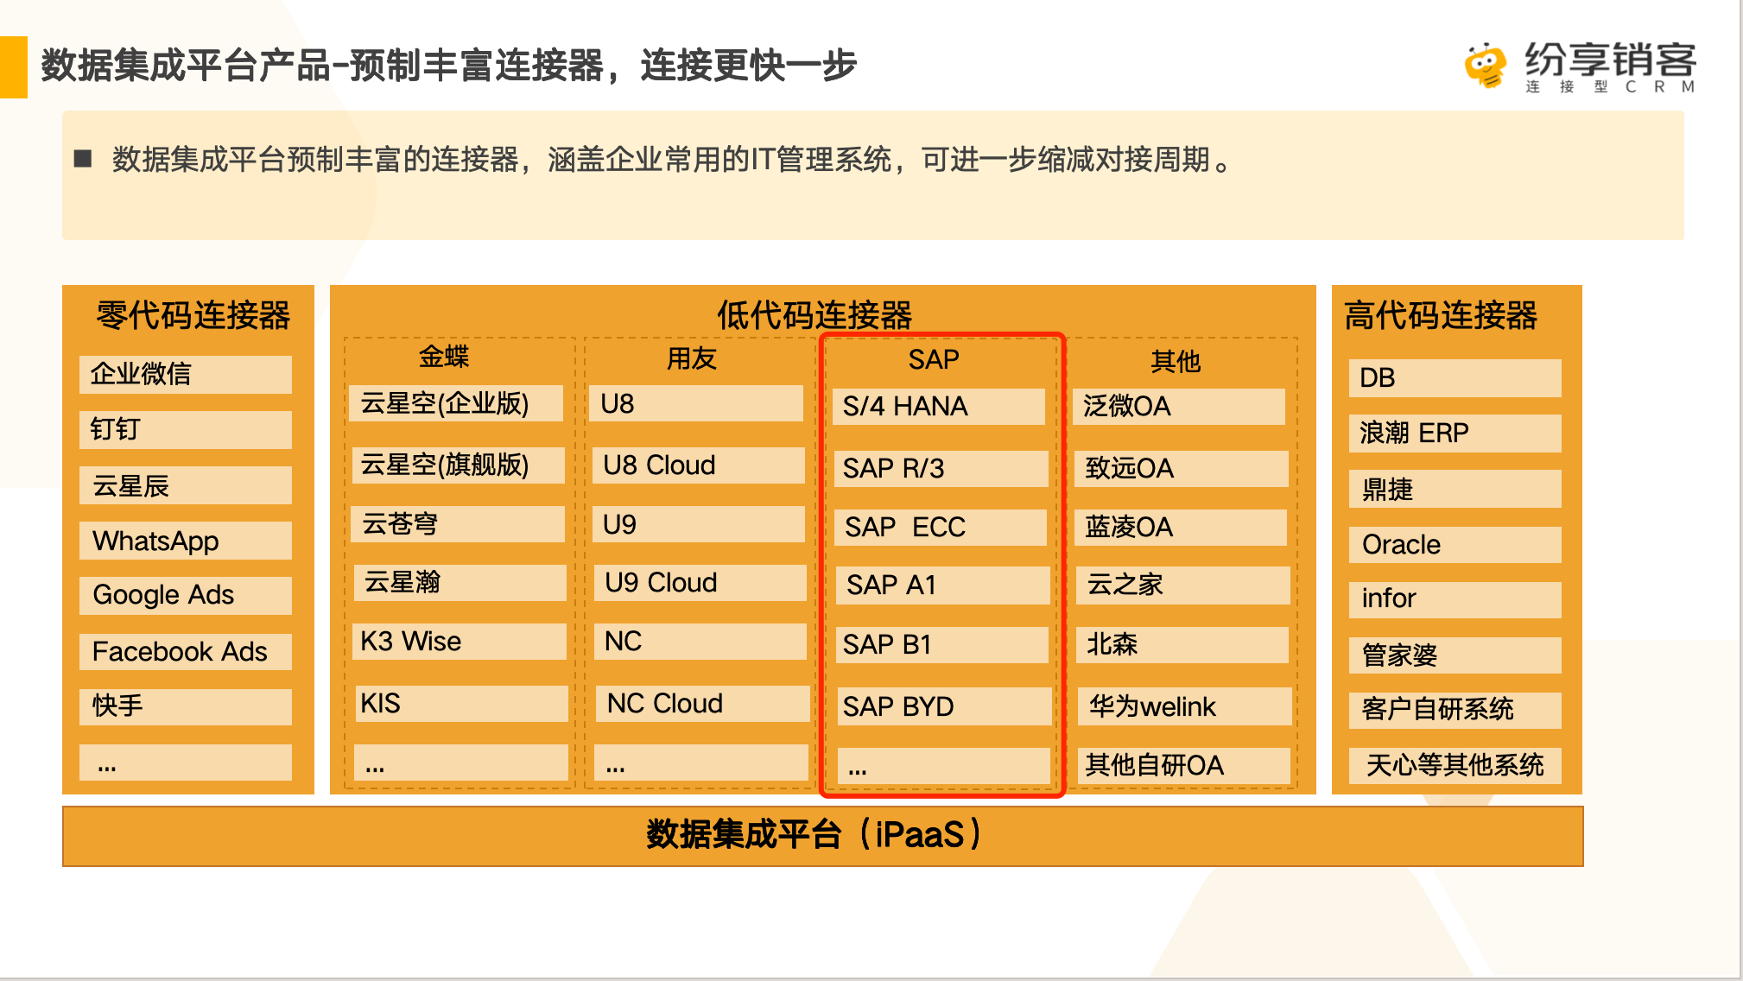Viewport: 1743px width, 981px height.
Task: Click the 管家婆 connector box
Action: [1455, 655]
